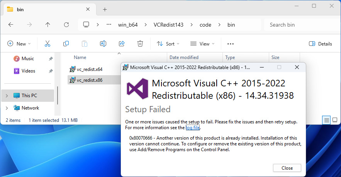Open the See more ellipsis menu
Viewport: 341px width, 177px height.
231,44
